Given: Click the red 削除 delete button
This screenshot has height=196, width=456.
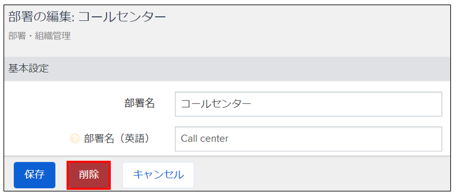Looking at the screenshot, I should [x=89, y=175].
